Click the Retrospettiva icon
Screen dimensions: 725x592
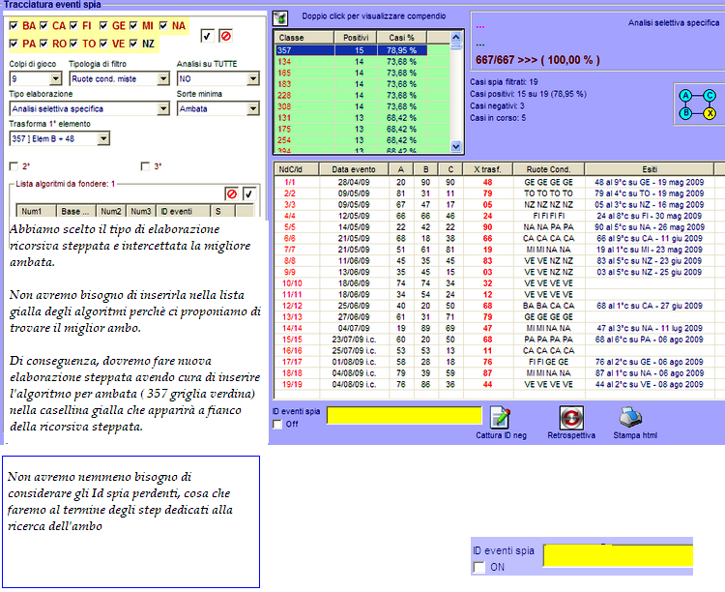tap(570, 417)
